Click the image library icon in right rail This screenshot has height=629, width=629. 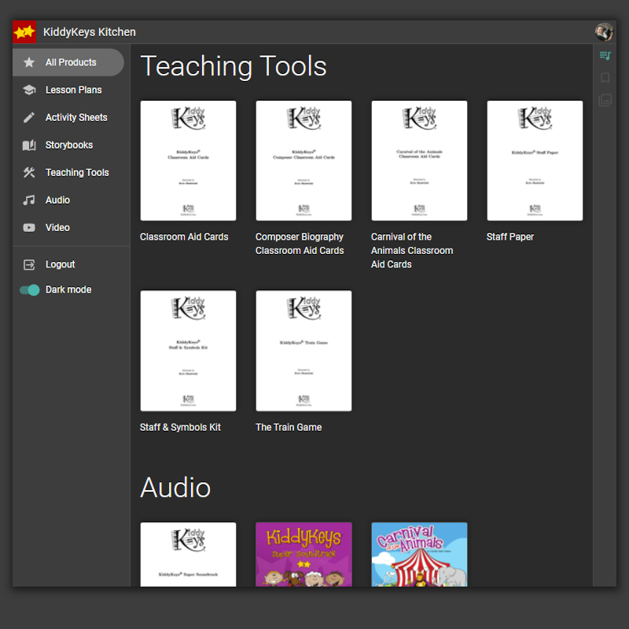coord(605,100)
